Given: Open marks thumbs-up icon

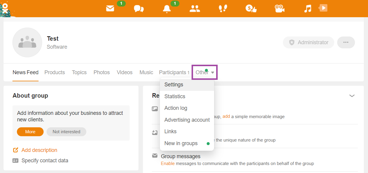Looking at the screenshot, I should (251, 9).
